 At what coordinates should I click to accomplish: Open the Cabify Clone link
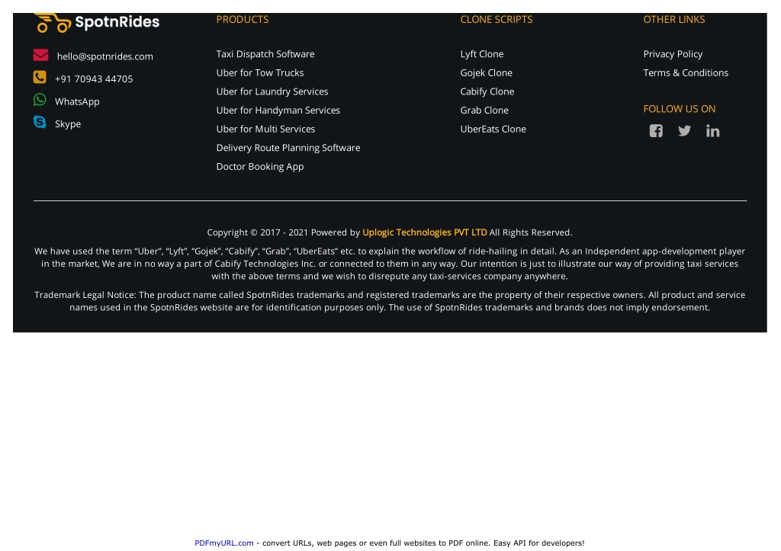(x=487, y=91)
